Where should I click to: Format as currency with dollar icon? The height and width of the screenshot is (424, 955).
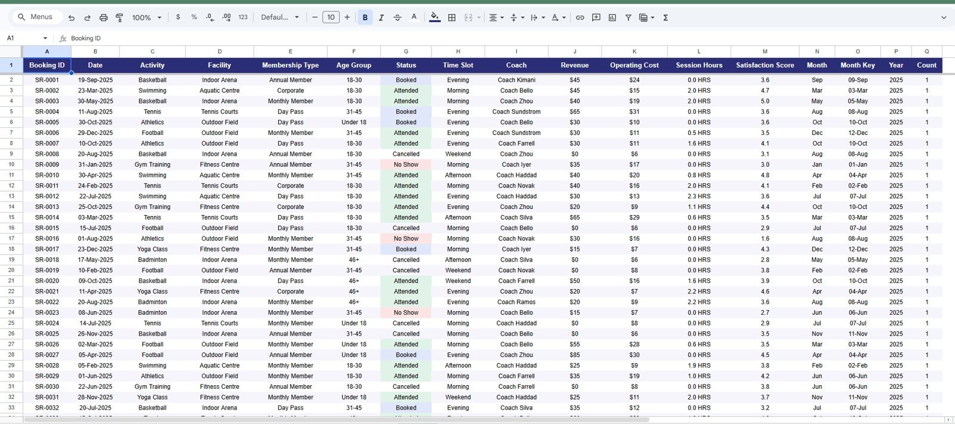coord(178,17)
